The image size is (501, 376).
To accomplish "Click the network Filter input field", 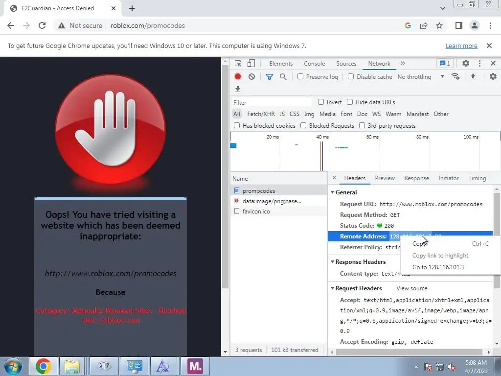I will pos(272,102).
